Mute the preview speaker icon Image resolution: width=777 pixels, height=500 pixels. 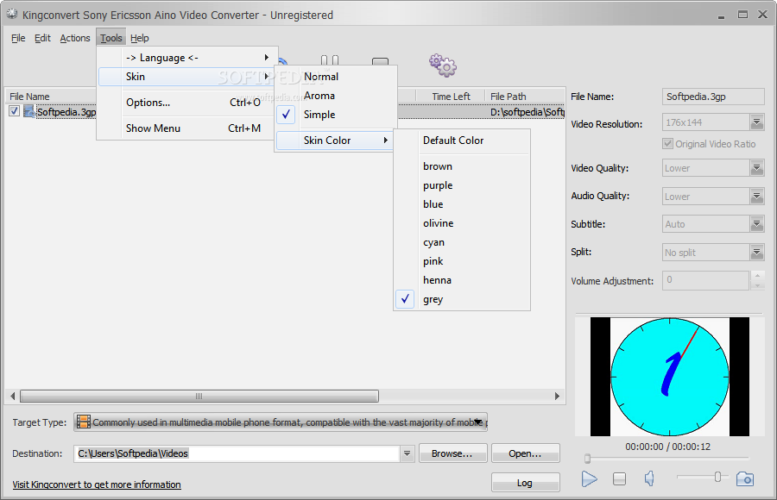pyautogui.click(x=649, y=478)
